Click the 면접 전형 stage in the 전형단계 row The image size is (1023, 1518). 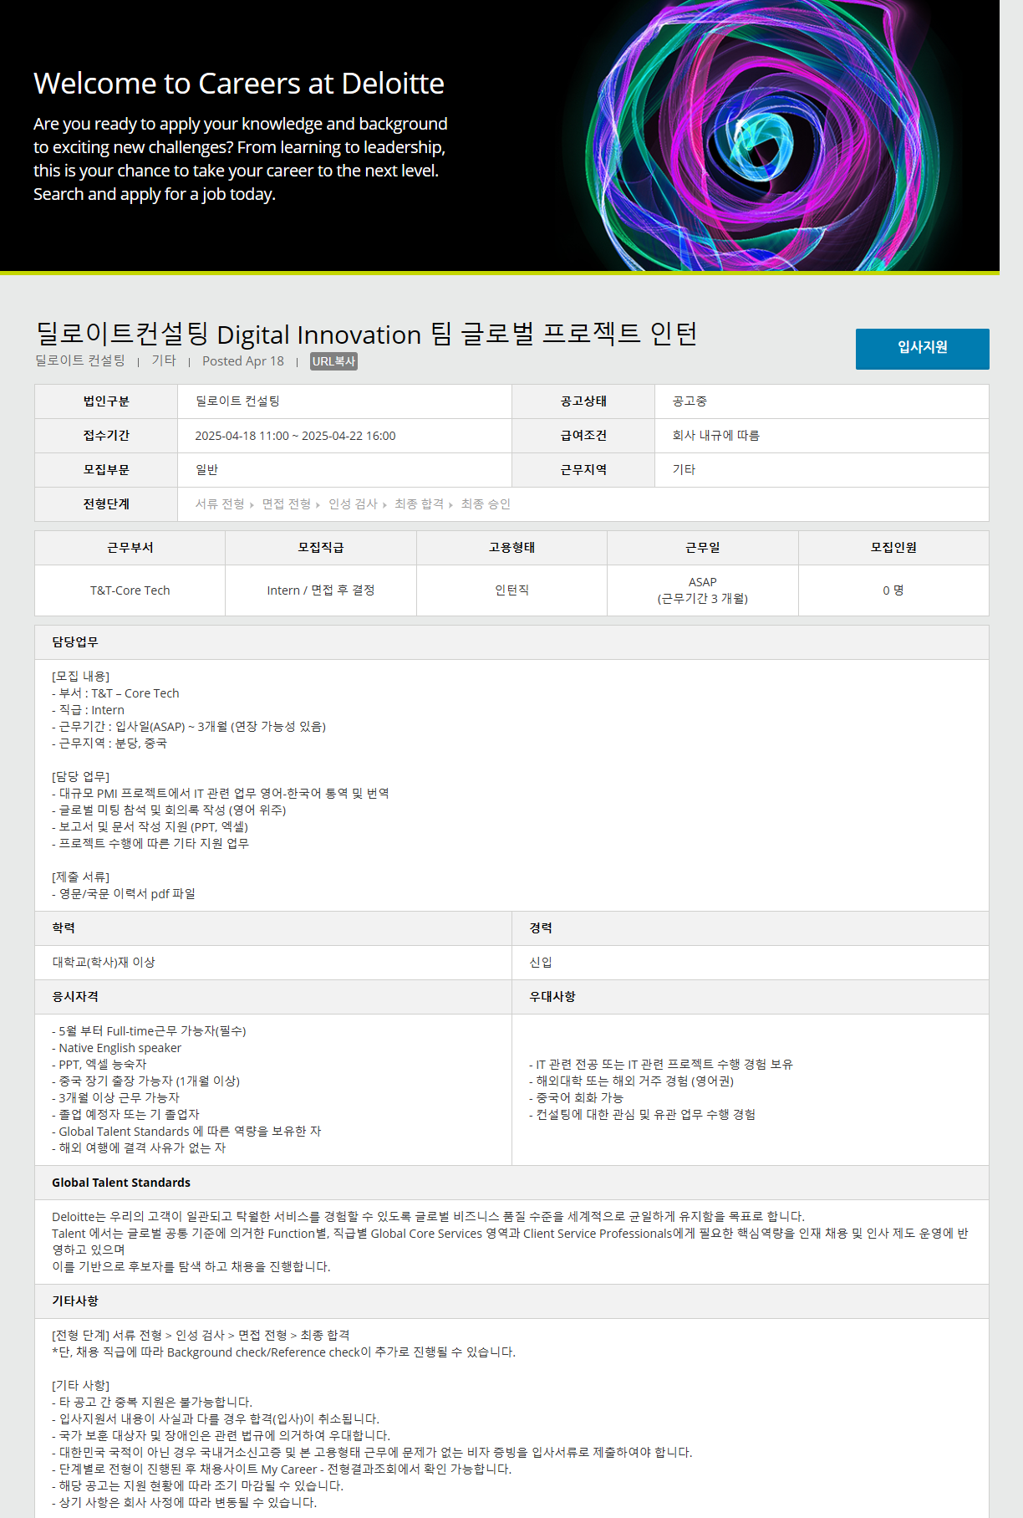(x=287, y=504)
